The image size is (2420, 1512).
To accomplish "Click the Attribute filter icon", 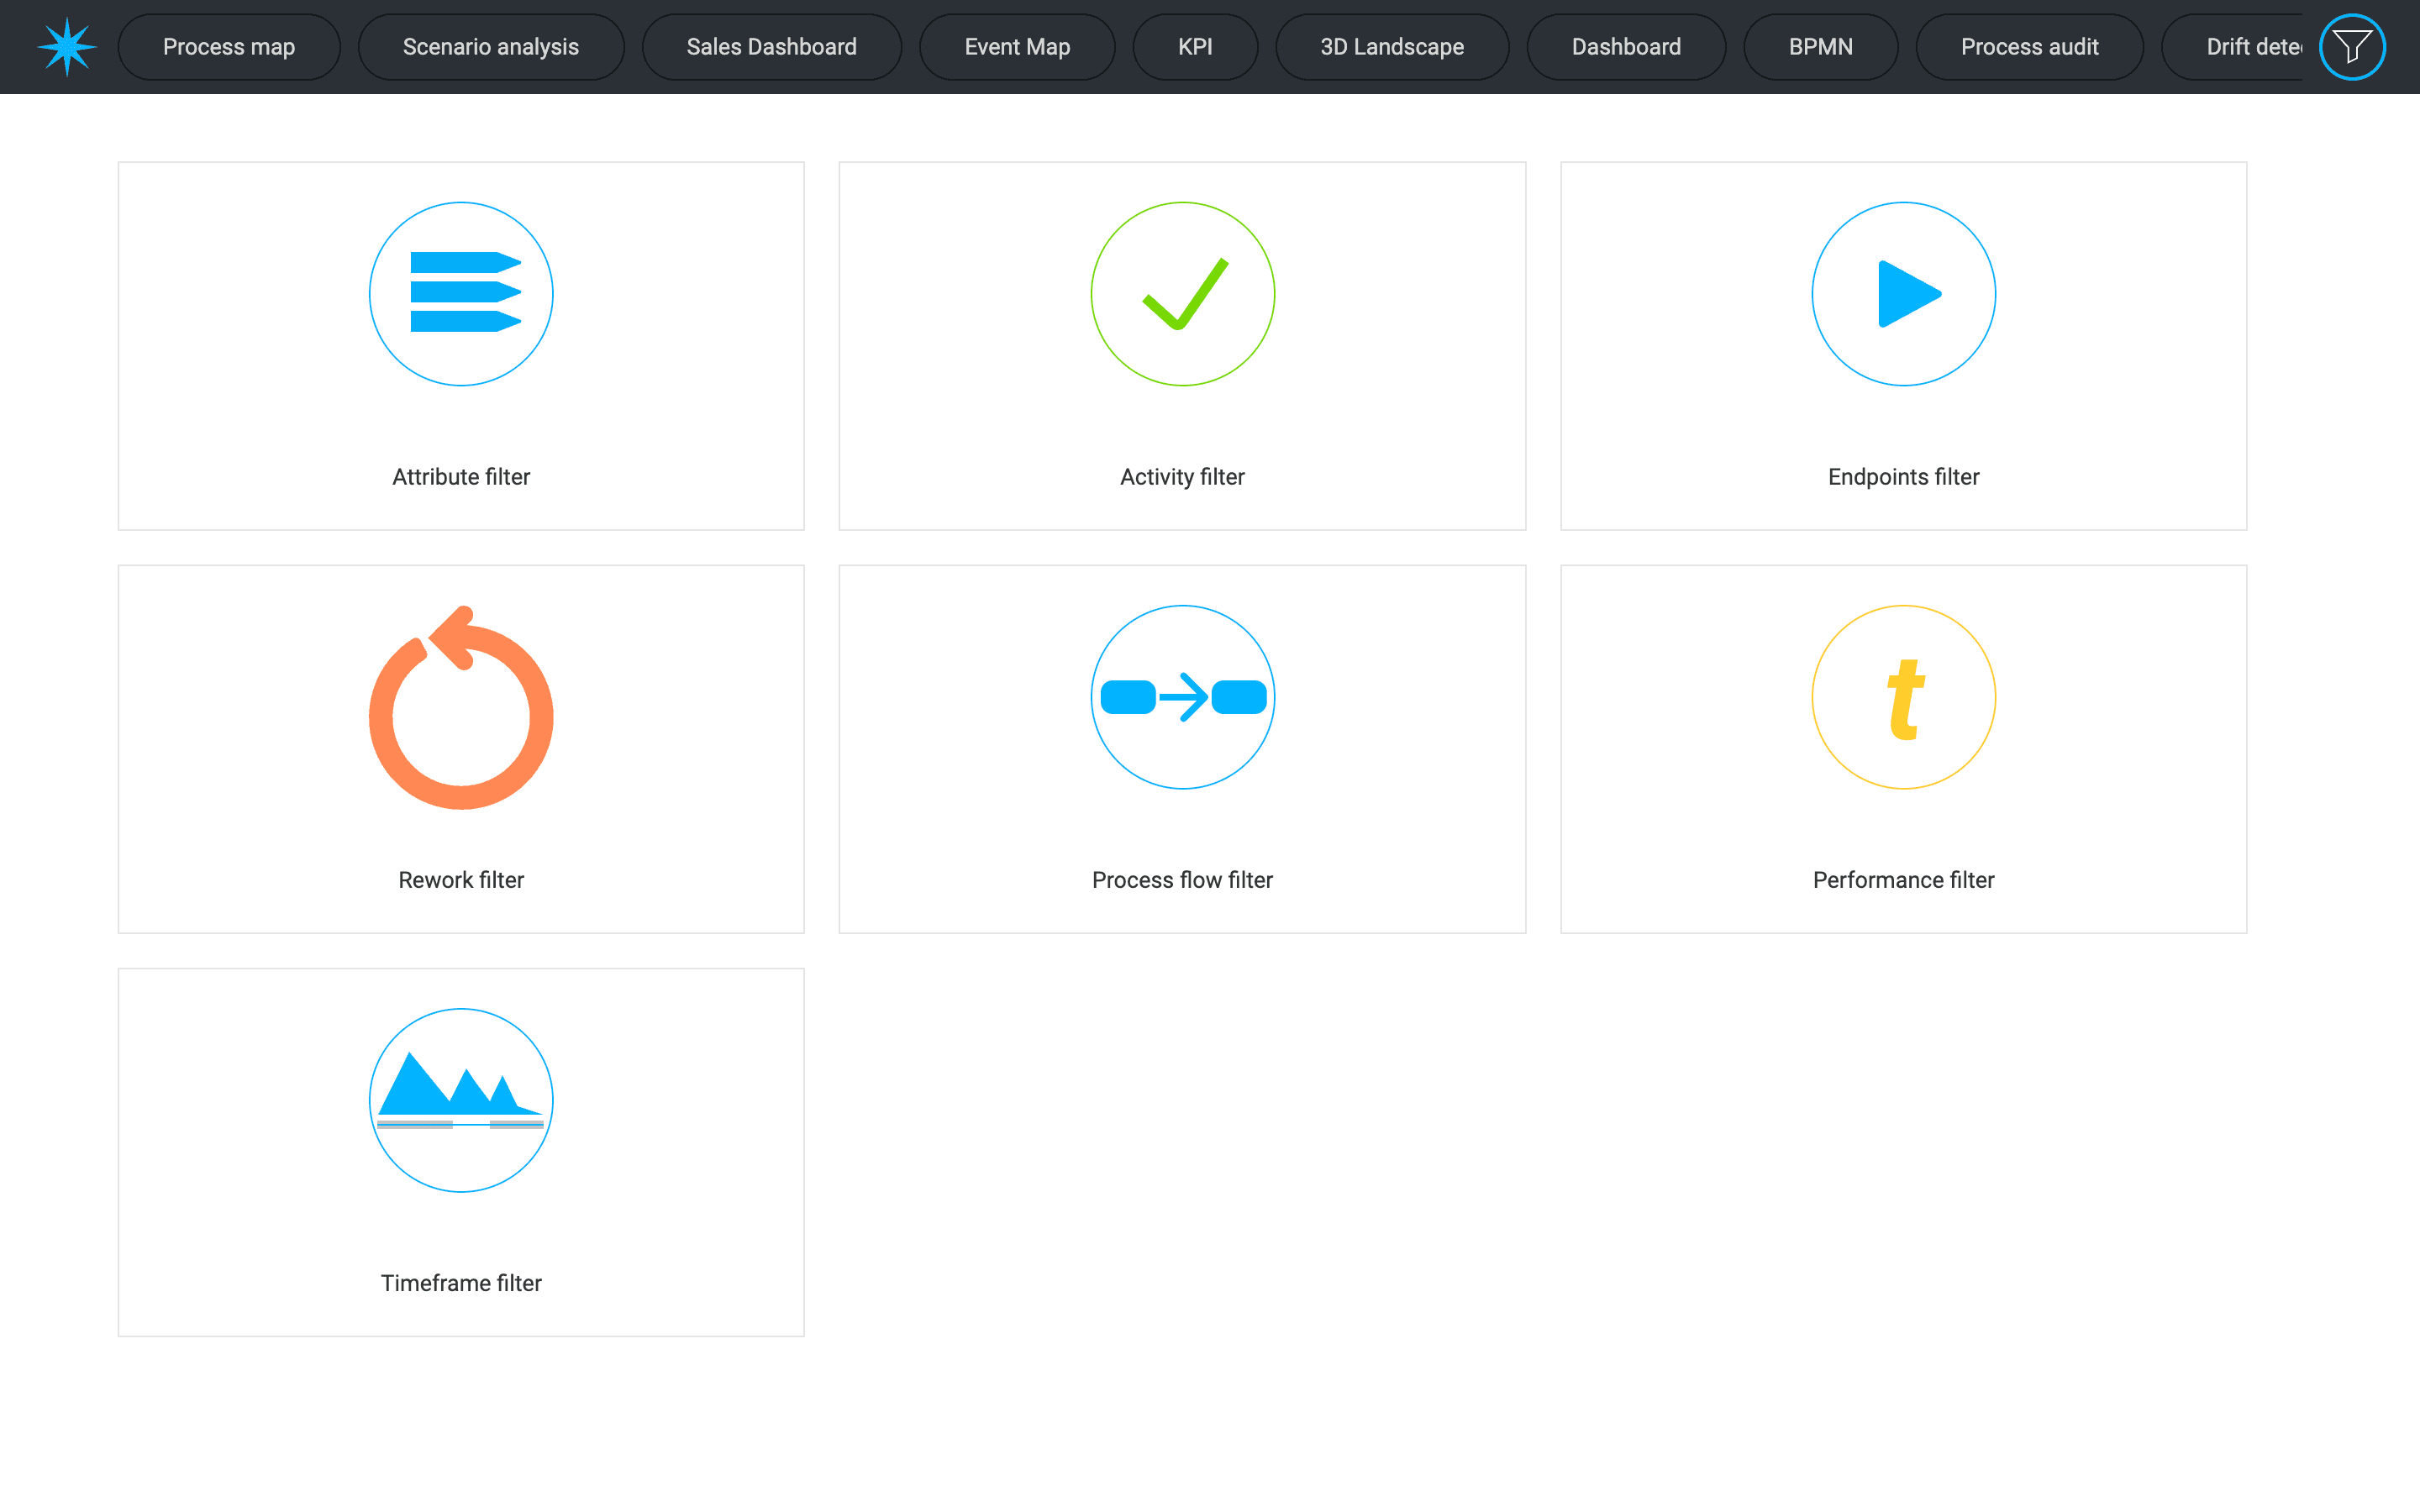I will [x=461, y=294].
